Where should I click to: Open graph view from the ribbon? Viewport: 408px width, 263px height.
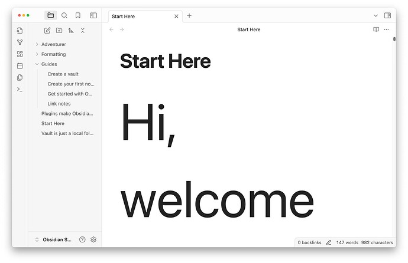tap(20, 42)
